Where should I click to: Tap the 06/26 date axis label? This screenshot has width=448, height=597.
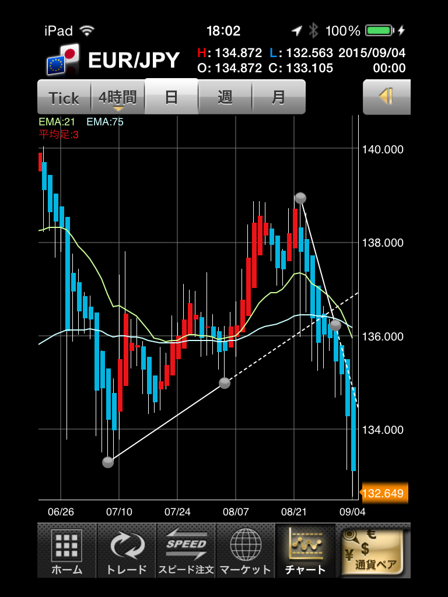click(61, 512)
